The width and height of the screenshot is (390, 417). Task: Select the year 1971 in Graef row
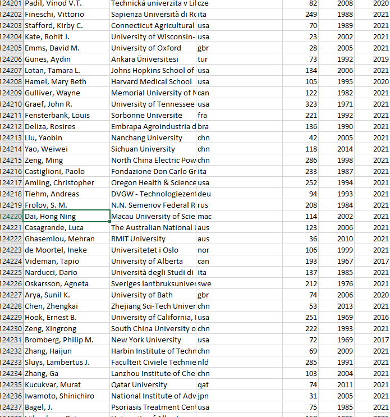(x=336, y=104)
